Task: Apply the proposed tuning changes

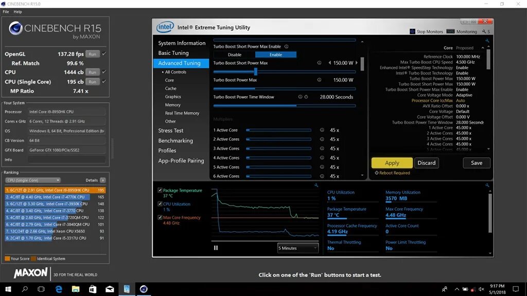Action: coord(392,163)
